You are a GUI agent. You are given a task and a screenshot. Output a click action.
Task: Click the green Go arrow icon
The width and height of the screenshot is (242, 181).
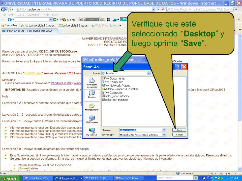tap(55, 20)
